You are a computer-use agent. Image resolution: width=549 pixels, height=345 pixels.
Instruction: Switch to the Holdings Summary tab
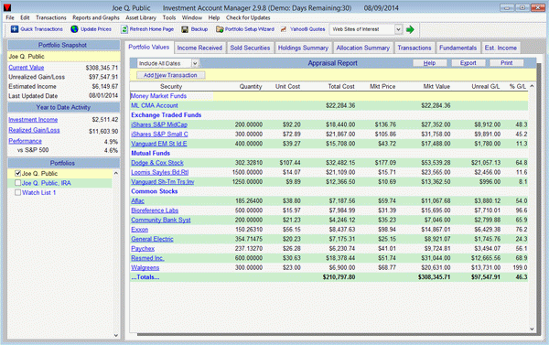[303, 48]
